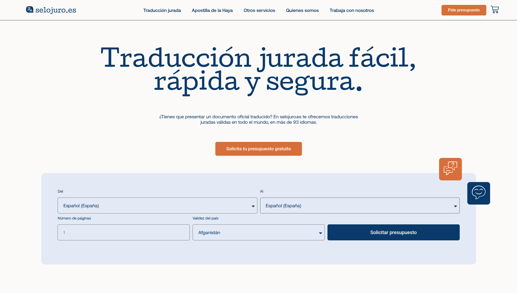Open the Validez del país dropdown
Viewport: 517px width, 293px height.
click(258, 232)
